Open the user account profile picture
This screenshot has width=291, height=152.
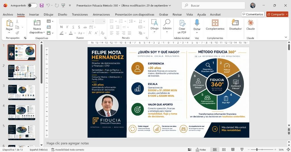253,6
